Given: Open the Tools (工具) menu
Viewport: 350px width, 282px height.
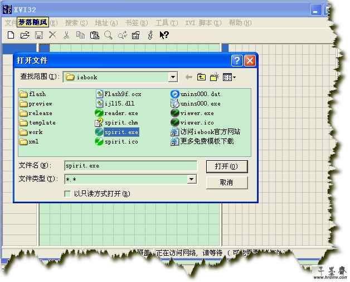Looking at the screenshot, I should pyautogui.click(x=167, y=23).
